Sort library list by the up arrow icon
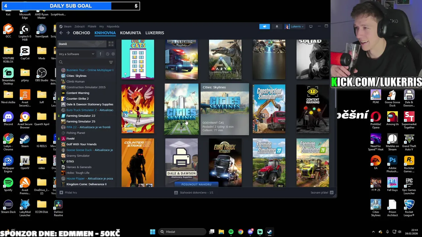Screen dimensions: 422x237 (x=100, y=54)
